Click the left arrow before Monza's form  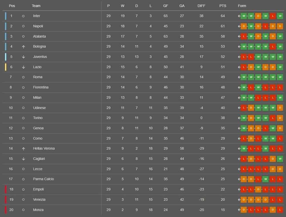point(239,210)
